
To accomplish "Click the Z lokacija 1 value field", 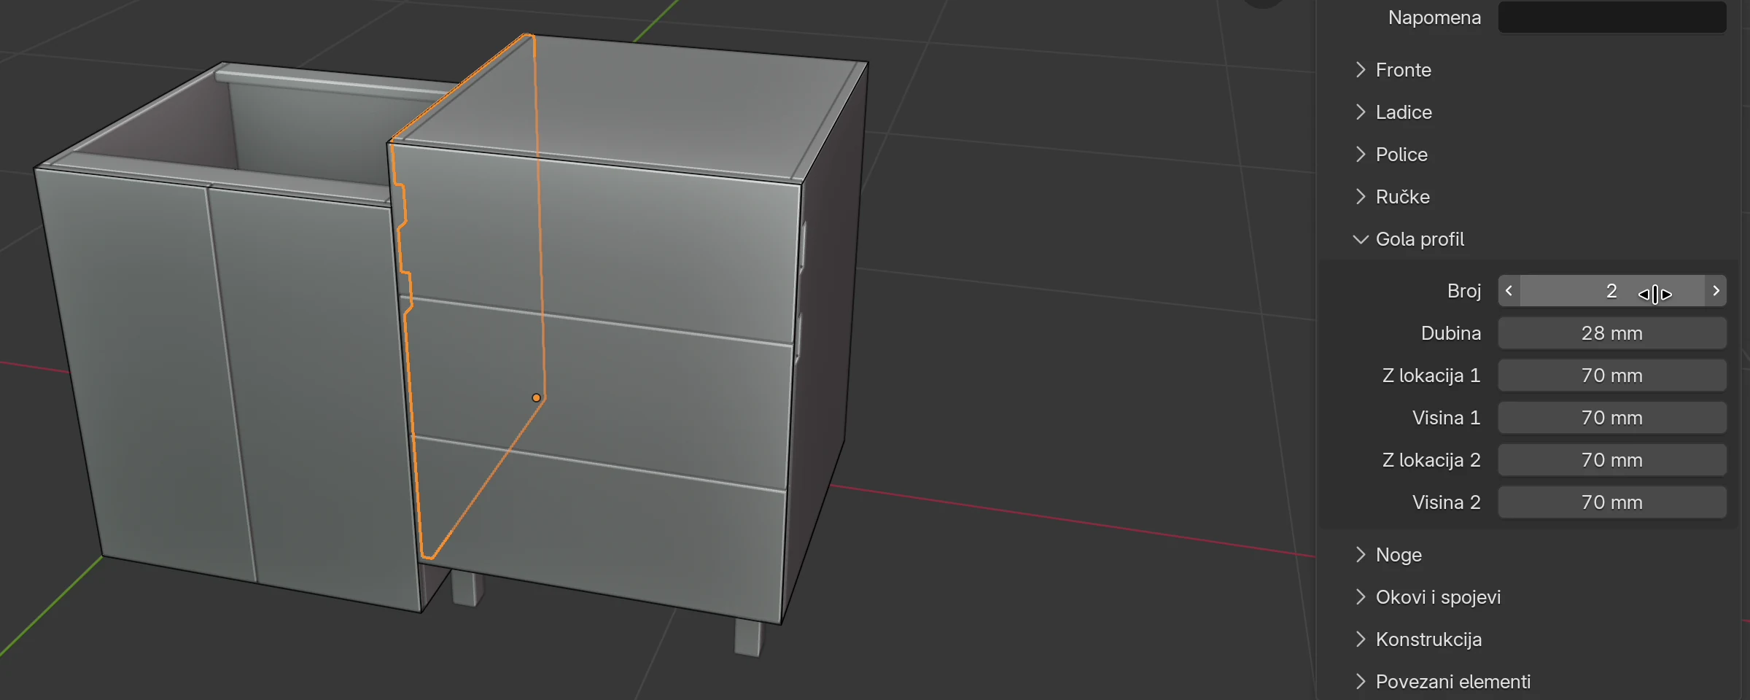I will [1612, 376].
